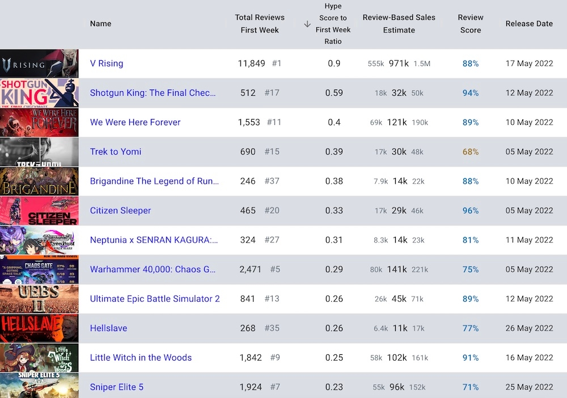
Task: Click the Citizen Sleeper cover thumbnail
Action: [x=39, y=211]
